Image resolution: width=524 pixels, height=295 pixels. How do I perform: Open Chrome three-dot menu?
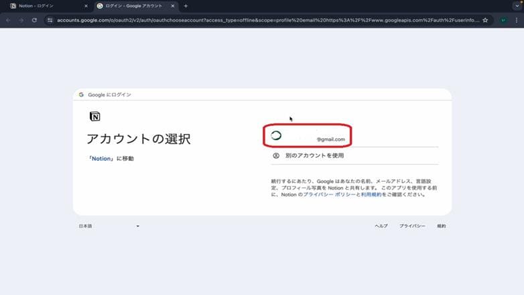tap(517, 20)
